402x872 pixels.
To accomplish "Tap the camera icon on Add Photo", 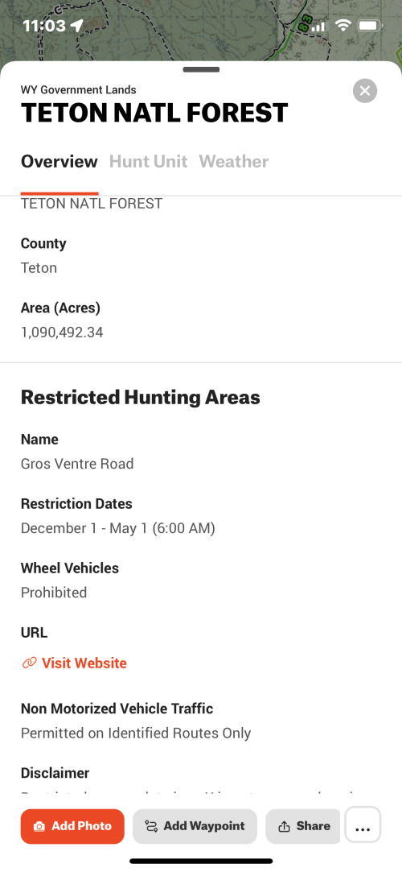I will pos(39,826).
